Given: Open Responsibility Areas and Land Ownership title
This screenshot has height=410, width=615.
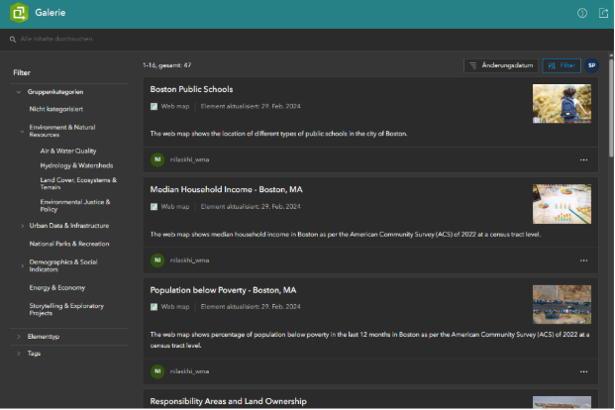Looking at the screenshot, I should [x=228, y=401].
